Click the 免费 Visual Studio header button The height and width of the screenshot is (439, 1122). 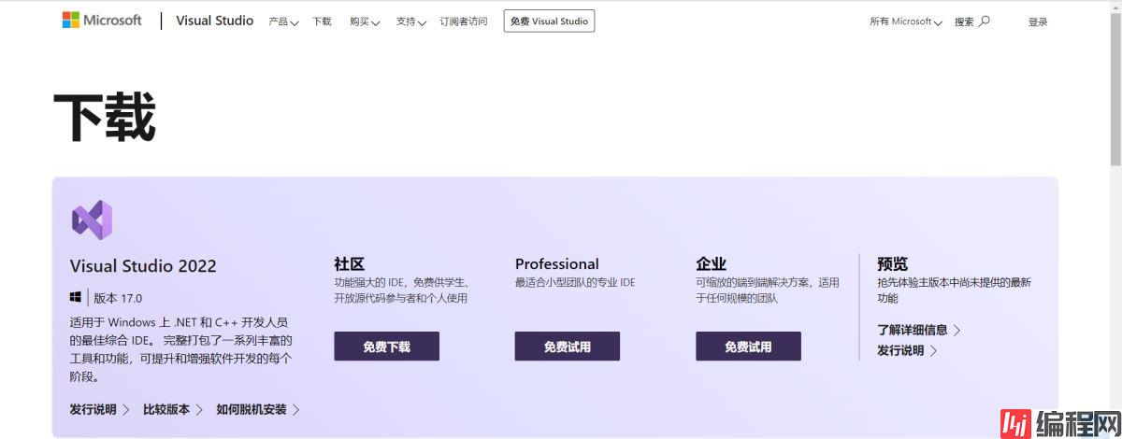549,21
